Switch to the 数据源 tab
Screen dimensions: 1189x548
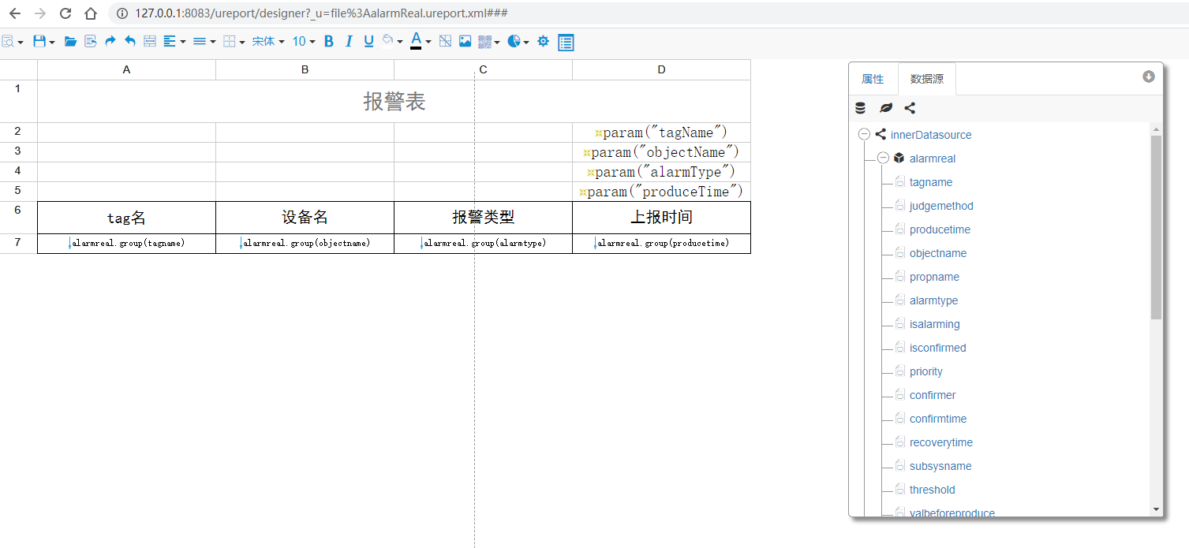coord(927,79)
